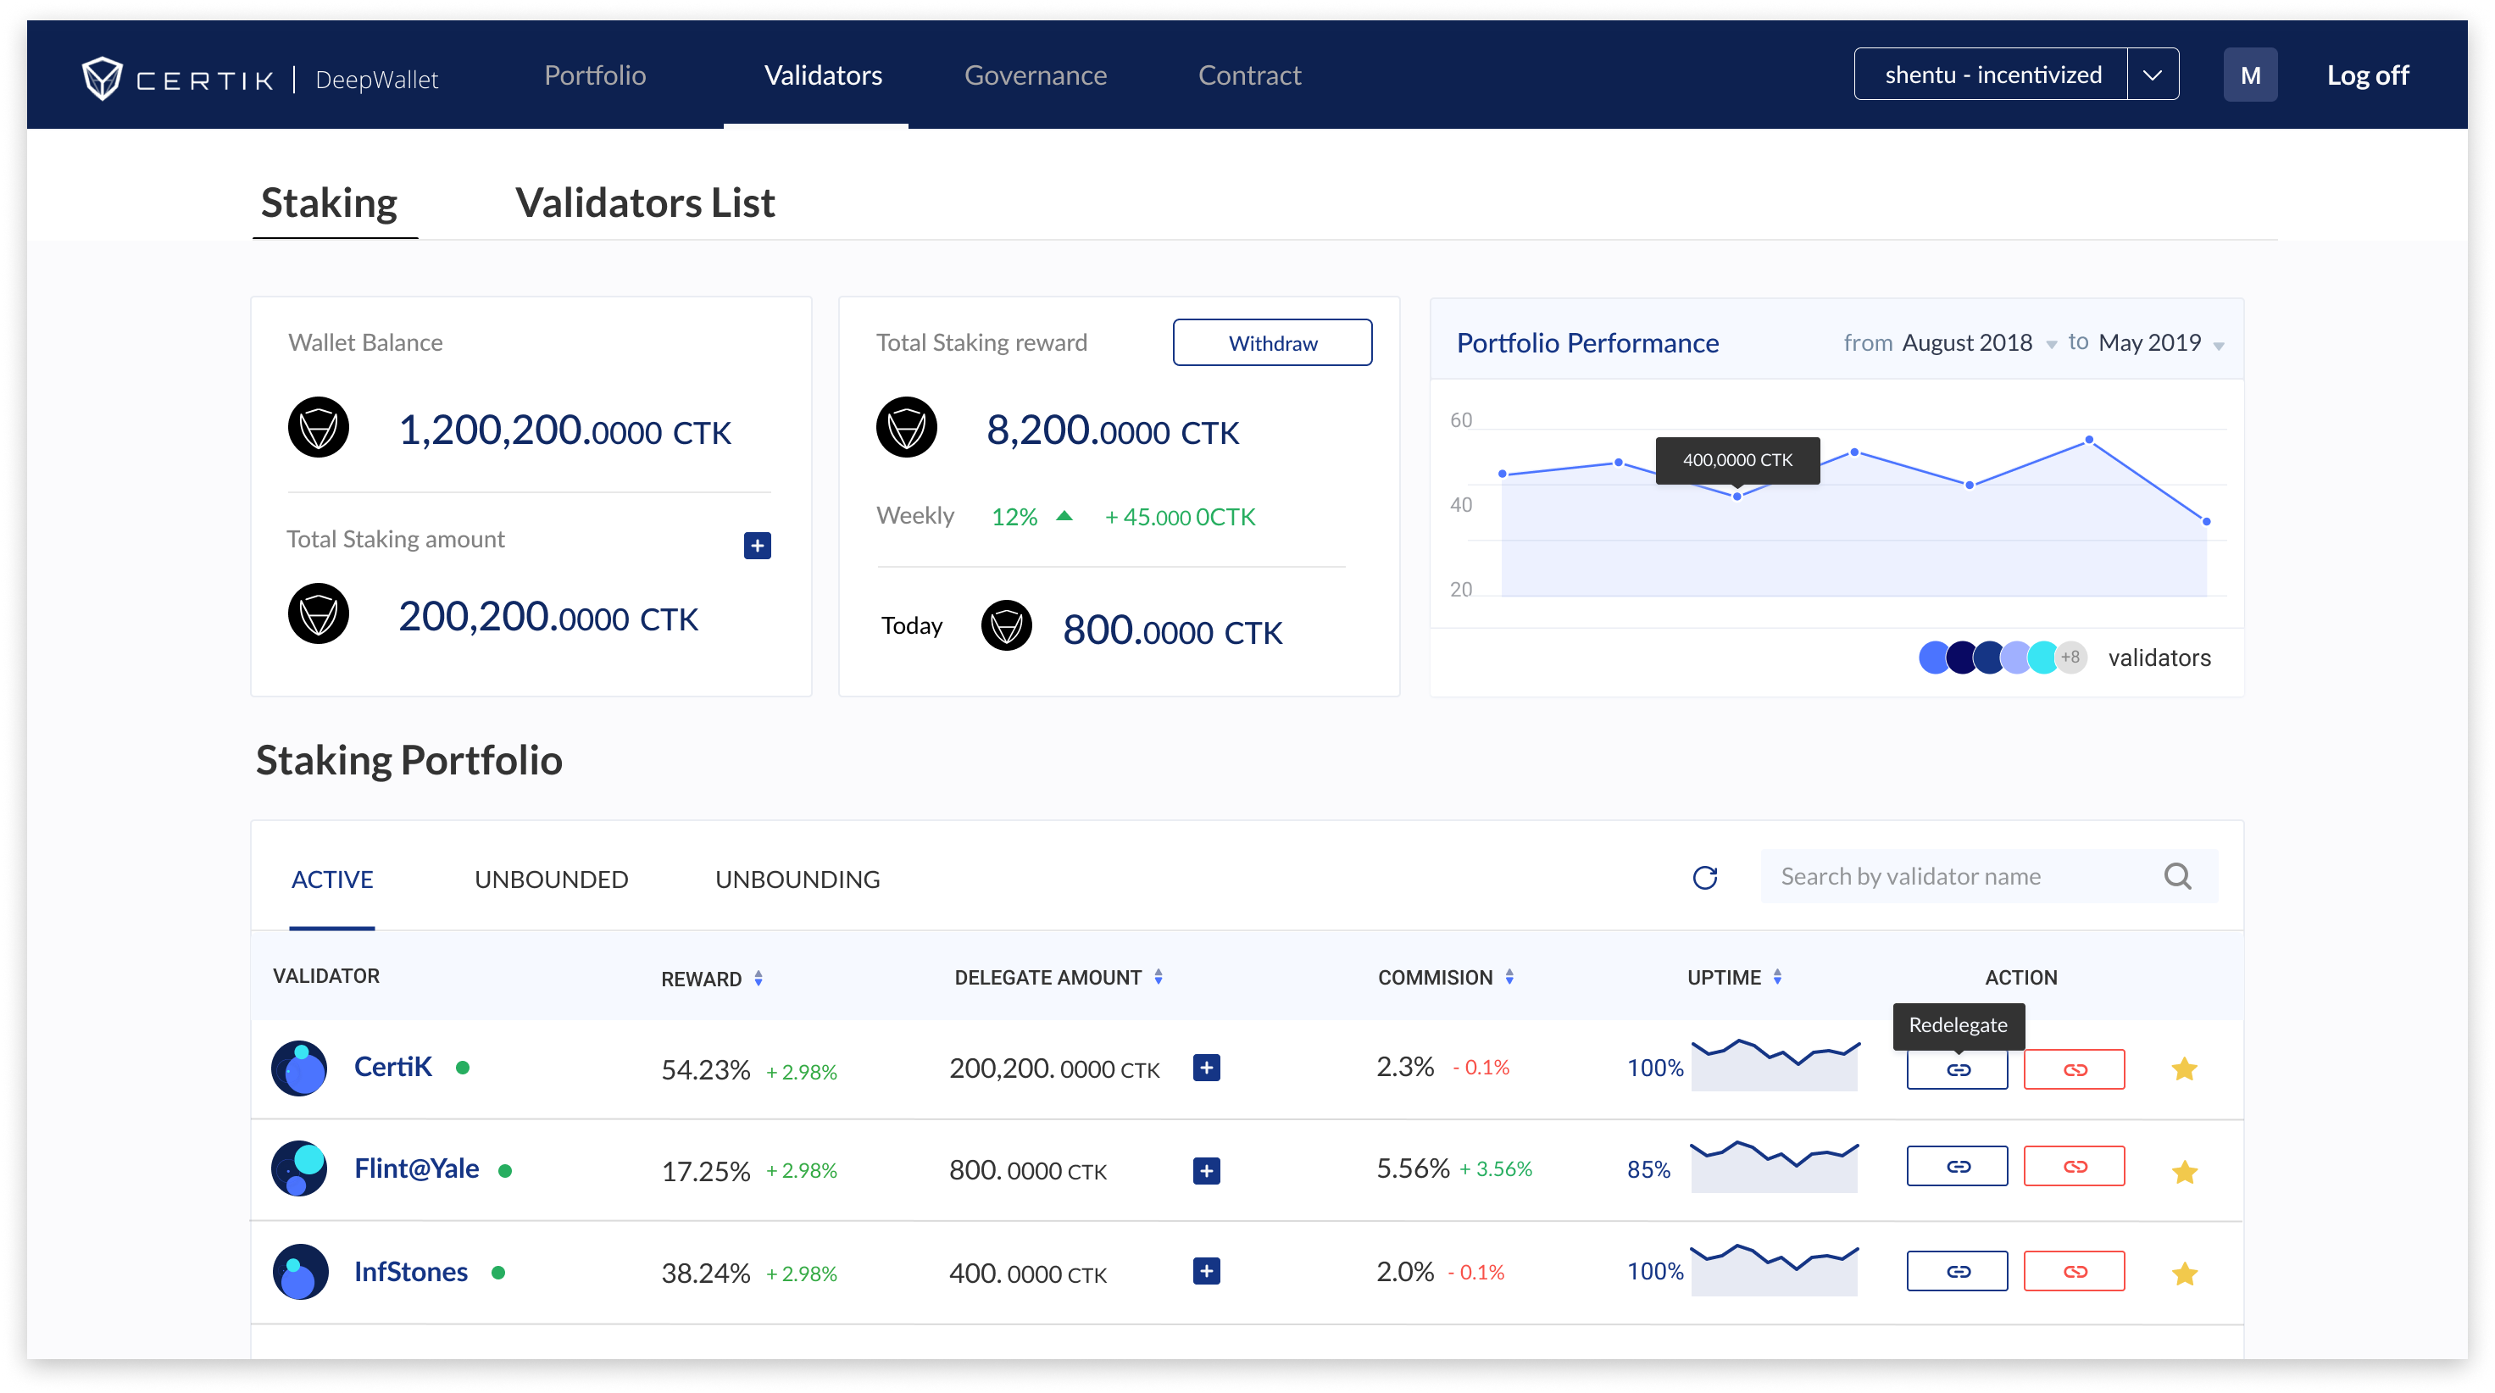
Task: Click the search magnifier icon
Action: pos(2177,877)
